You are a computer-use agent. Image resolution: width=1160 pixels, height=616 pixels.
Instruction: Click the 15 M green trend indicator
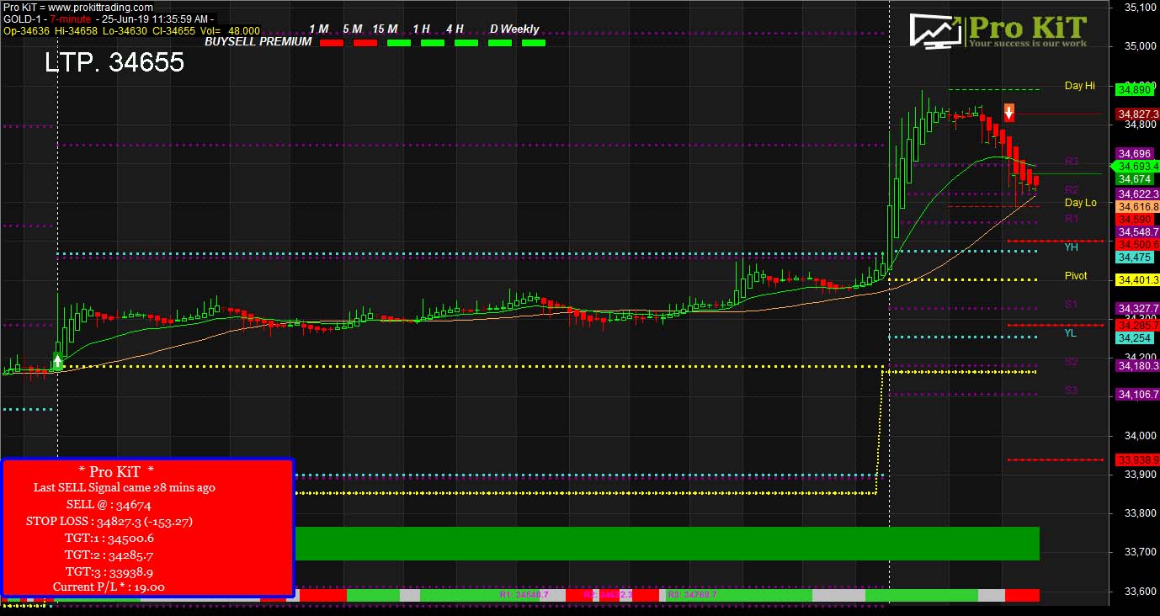399,42
